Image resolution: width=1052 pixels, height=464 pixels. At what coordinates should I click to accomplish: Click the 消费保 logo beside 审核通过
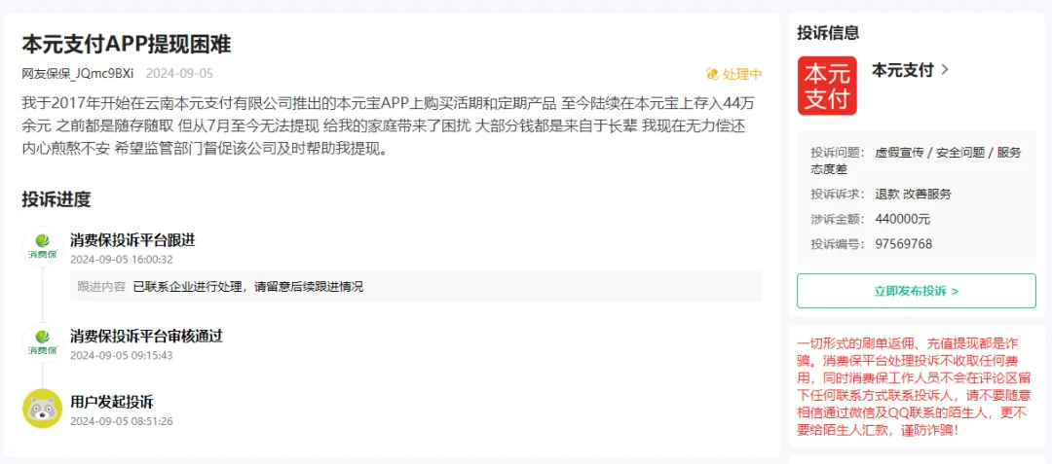click(42, 342)
